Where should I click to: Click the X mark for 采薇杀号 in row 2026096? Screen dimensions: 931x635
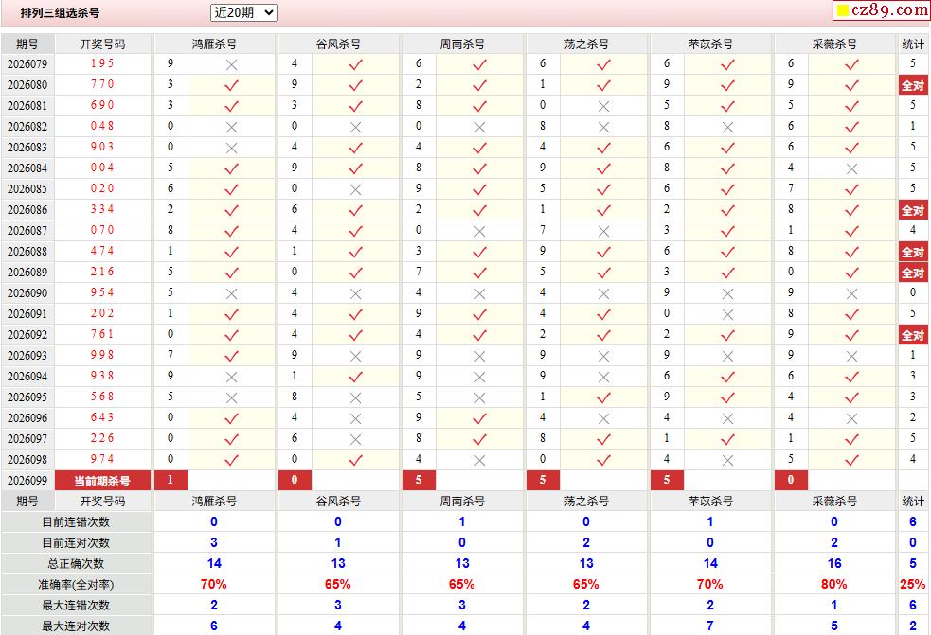(x=852, y=418)
